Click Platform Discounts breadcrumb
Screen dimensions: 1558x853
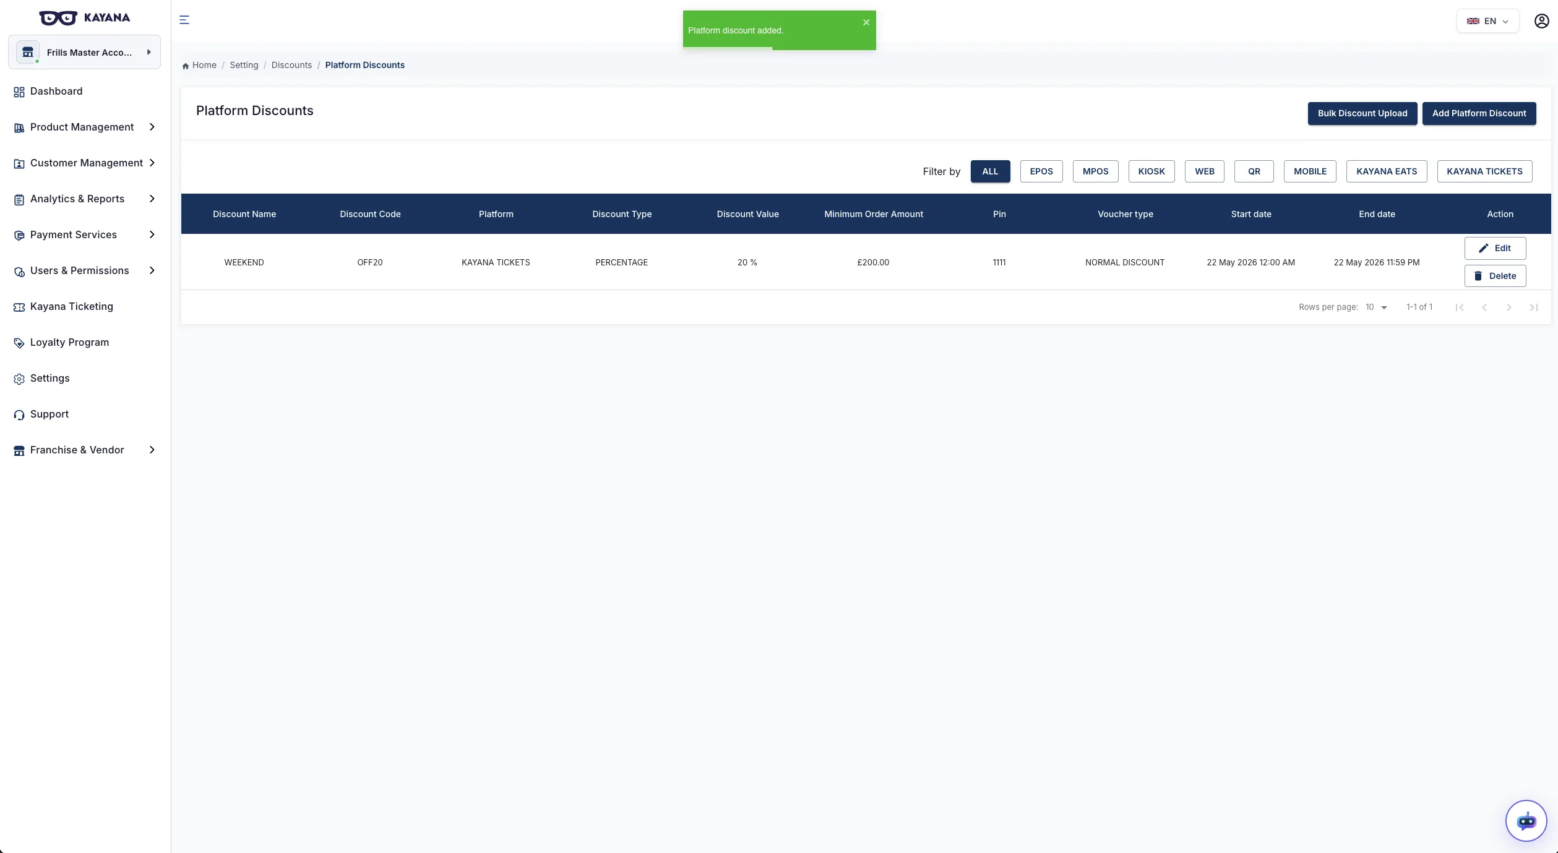(364, 65)
